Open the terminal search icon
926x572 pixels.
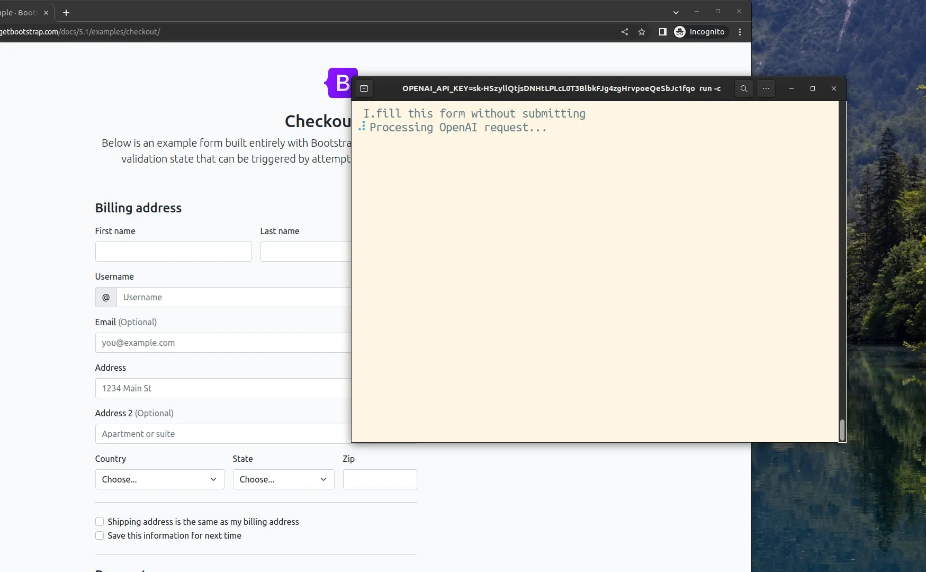(744, 88)
